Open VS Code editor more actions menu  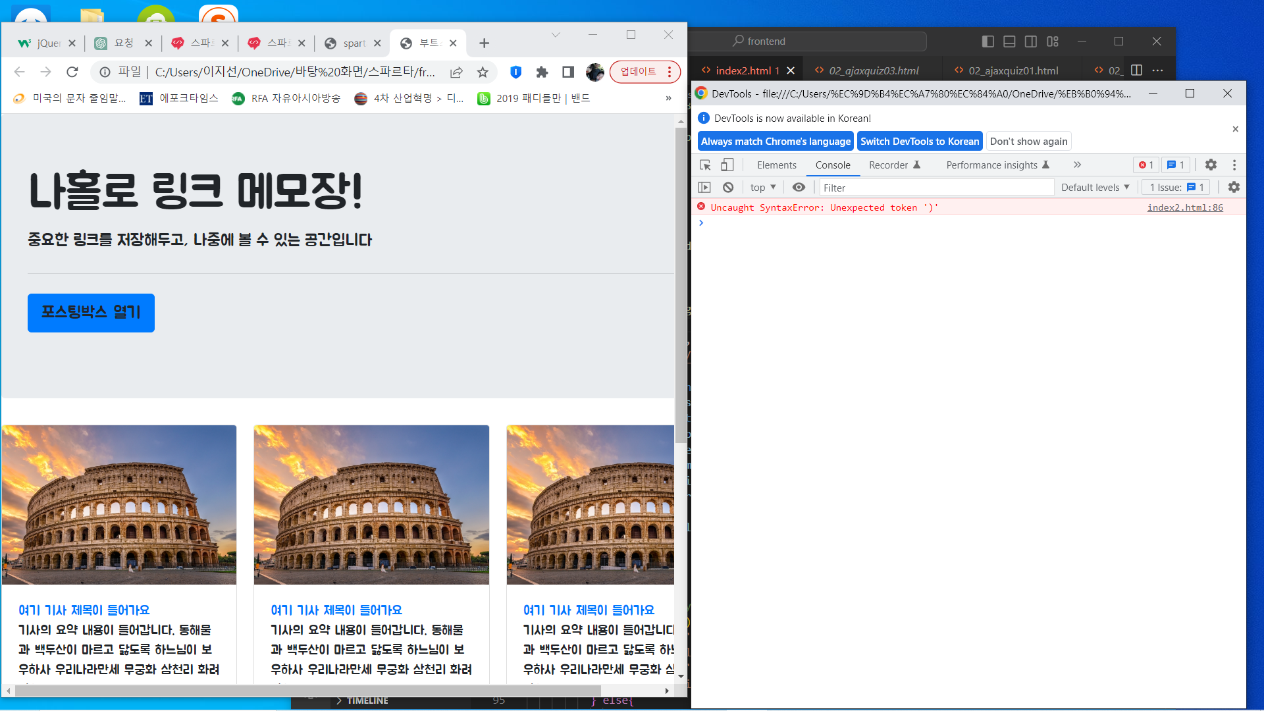(1158, 70)
